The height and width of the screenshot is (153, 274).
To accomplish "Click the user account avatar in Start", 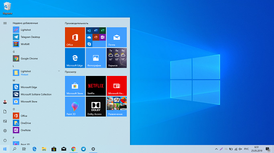I will [5, 102].
